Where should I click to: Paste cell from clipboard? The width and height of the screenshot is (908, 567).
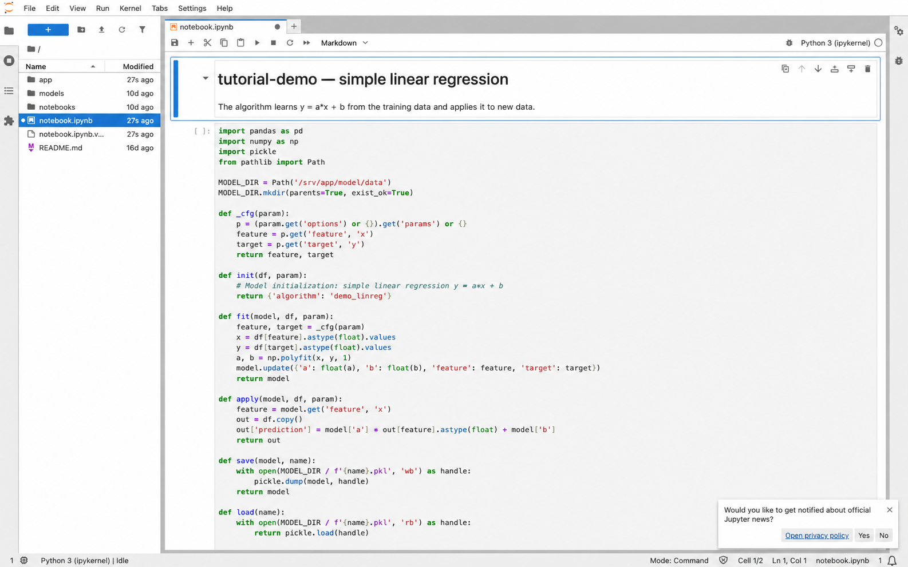tap(240, 43)
